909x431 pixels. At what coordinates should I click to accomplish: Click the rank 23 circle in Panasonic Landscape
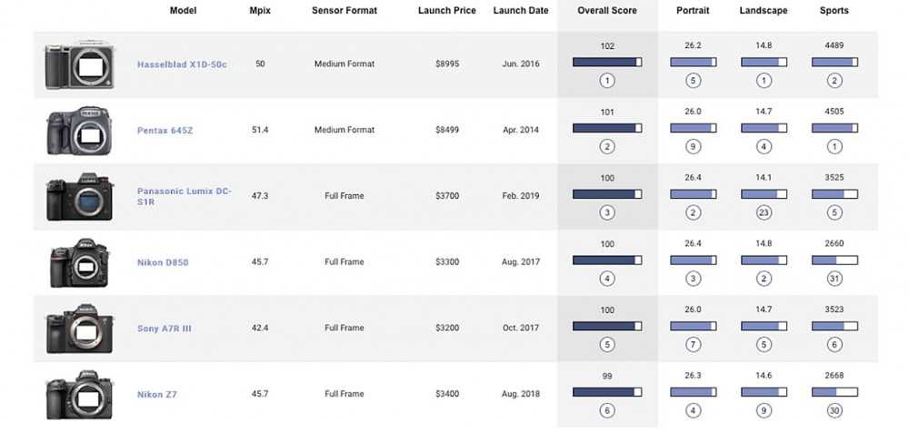[764, 212]
